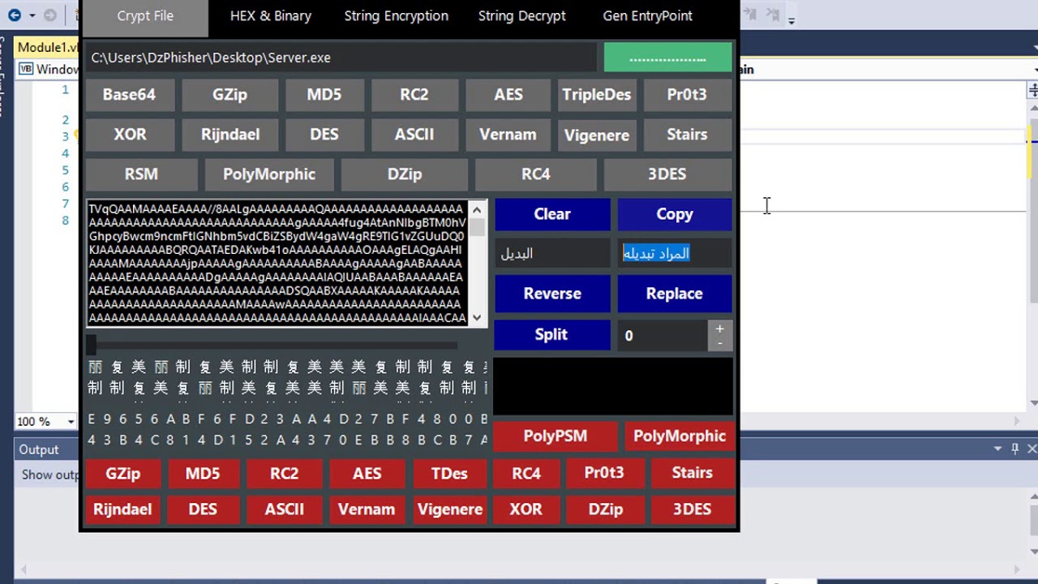Click the gray GZip button in top grid
This screenshot has width=1038, height=584.
tap(229, 95)
